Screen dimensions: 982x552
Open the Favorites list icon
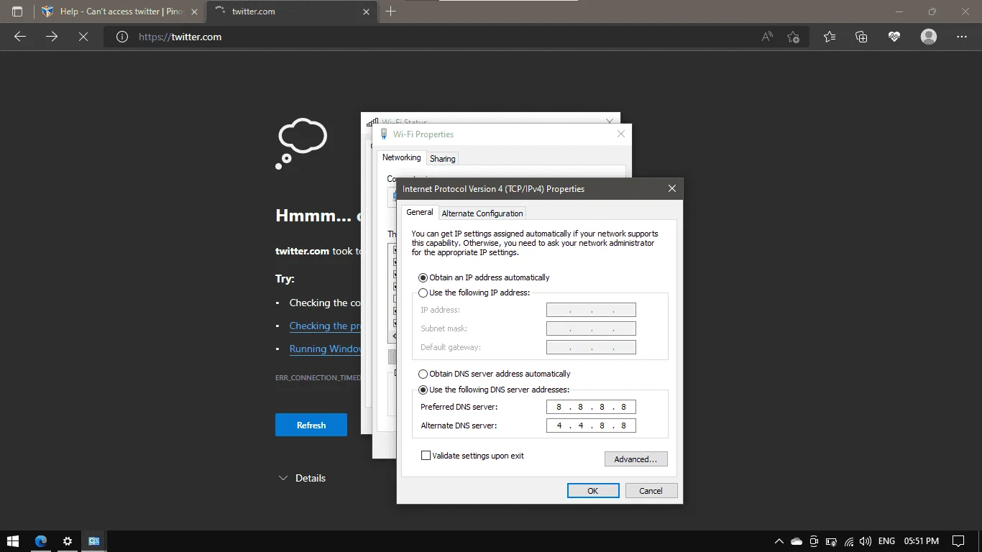[830, 37]
